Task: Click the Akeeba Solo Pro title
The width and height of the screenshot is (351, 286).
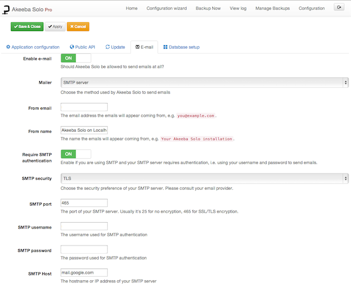Action: pos(32,9)
